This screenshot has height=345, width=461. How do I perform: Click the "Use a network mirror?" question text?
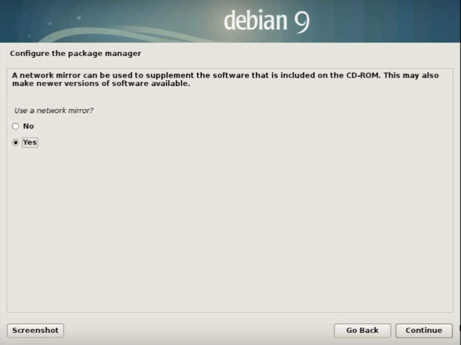[54, 111]
